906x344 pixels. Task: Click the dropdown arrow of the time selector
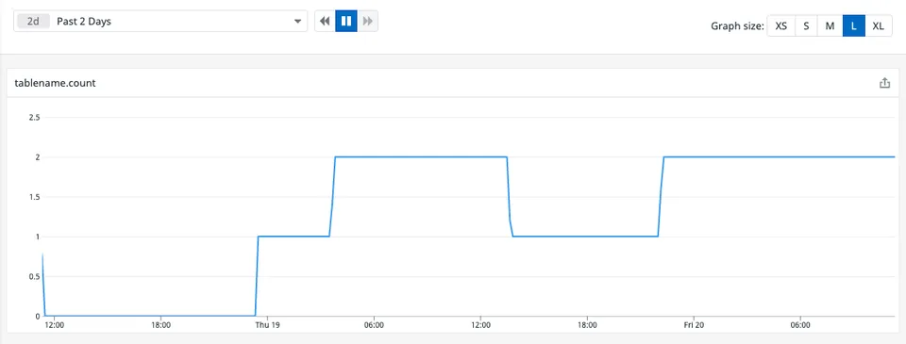tap(297, 22)
